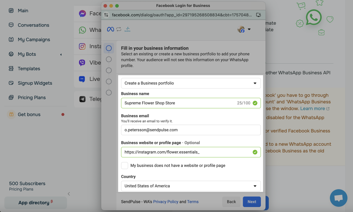Select the second step circle in wizard
The height and width of the screenshot is (212, 353).
coord(109,59)
